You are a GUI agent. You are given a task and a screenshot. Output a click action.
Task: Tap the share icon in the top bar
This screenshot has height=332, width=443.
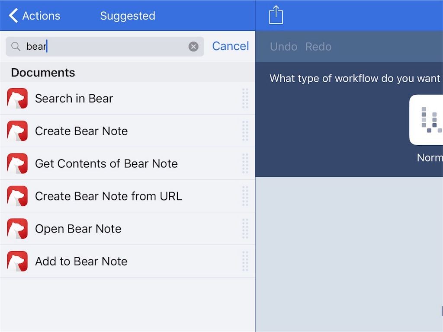[276, 16]
